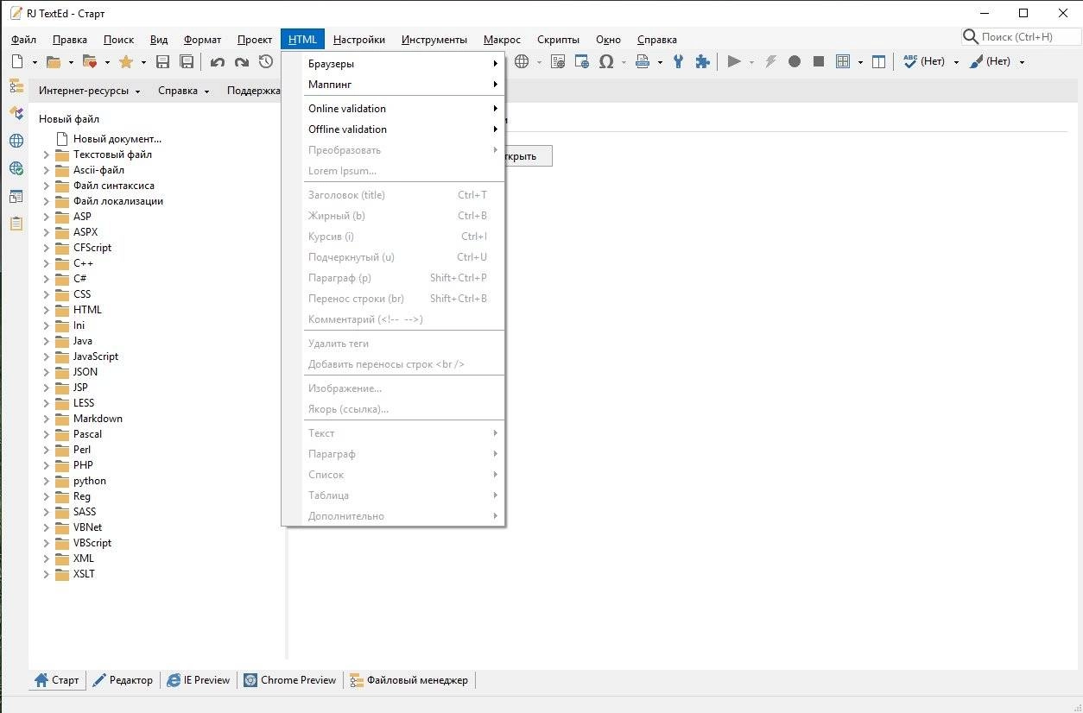
Task: Open the Проект menu
Action: click(255, 39)
